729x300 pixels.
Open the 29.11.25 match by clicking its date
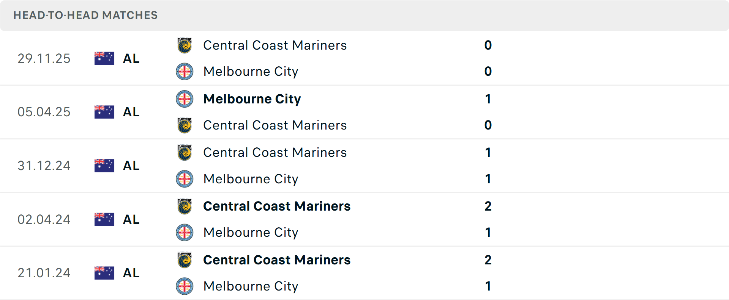point(44,58)
